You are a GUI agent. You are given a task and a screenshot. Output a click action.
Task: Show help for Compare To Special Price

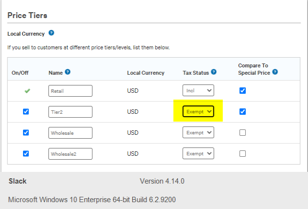pyautogui.click(x=275, y=72)
